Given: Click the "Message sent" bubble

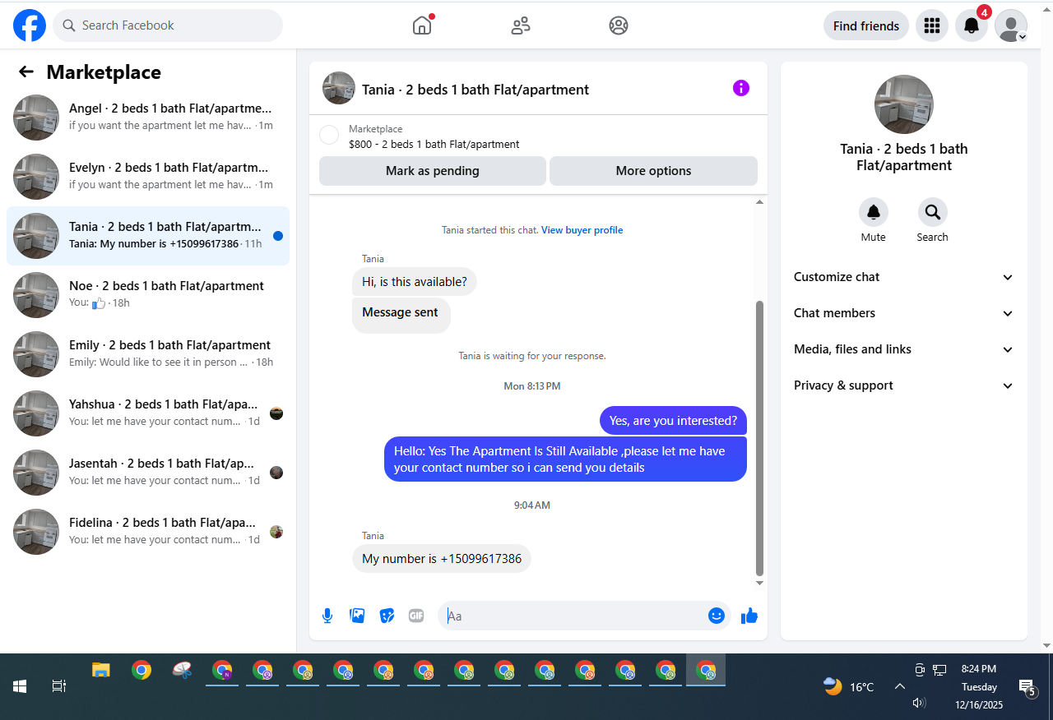Looking at the screenshot, I should point(401,314).
